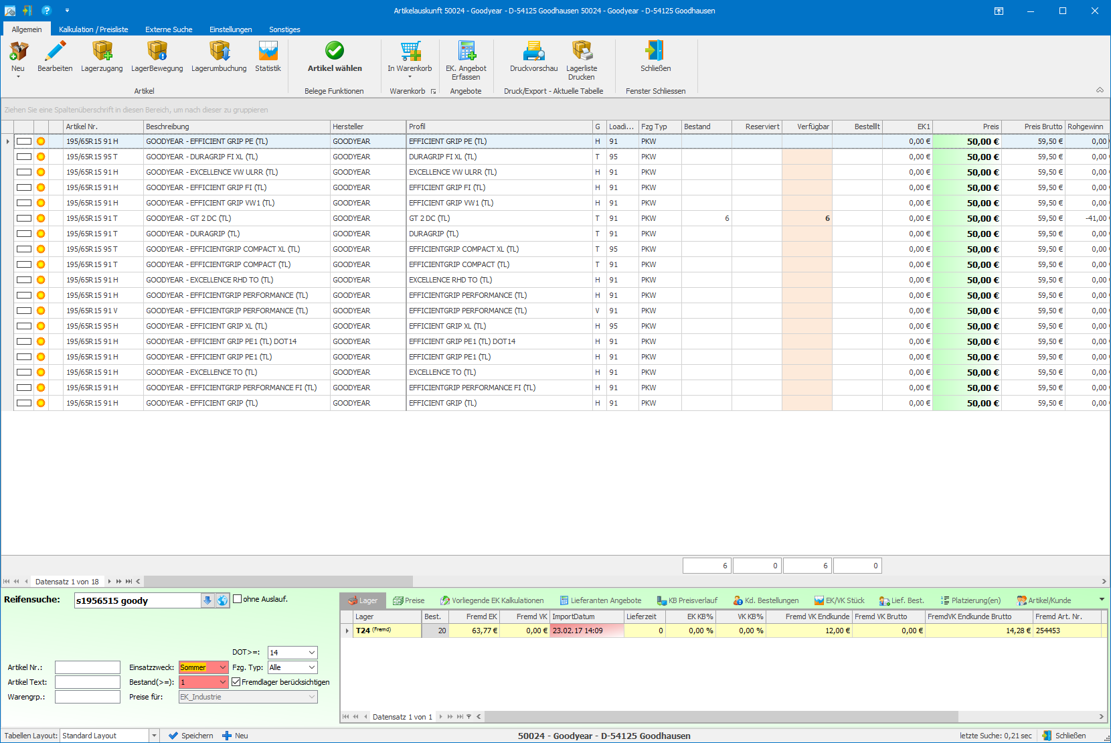Check row box for GT 2 DC (TL)

(x=24, y=218)
